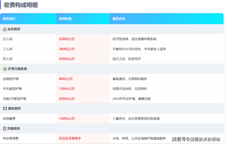This screenshot has height=144, width=225.
Task: Click the house icon beside 床位费用
Action: pyautogui.click(x=5, y=29)
